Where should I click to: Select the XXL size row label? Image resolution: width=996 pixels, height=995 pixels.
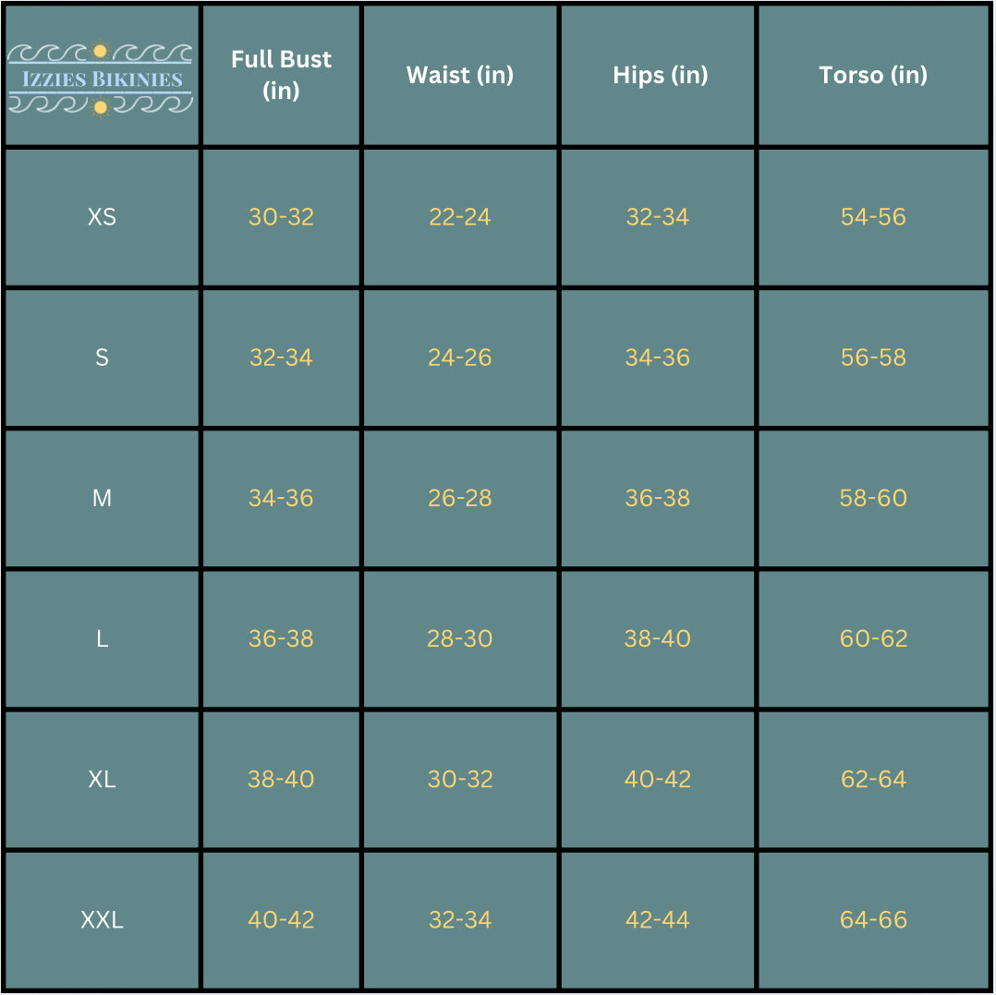(102, 919)
